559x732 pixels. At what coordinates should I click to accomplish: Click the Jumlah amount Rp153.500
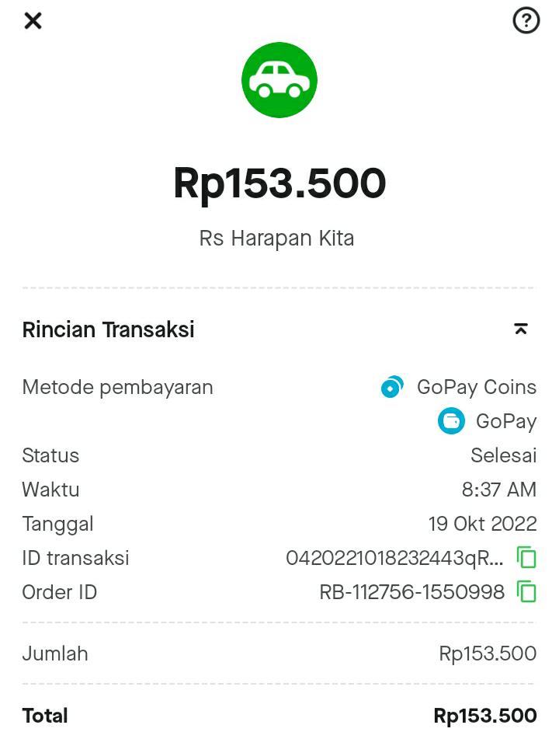click(x=488, y=654)
